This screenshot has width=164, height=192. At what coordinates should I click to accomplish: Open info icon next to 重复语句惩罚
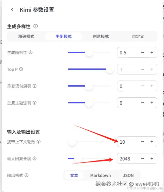click(x=35, y=86)
